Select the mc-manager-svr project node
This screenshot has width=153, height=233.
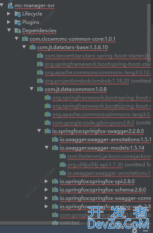pos(35,5)
